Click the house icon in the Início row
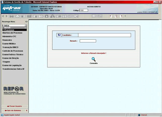The height and width of the screenshot is (117, 162). 26,26
